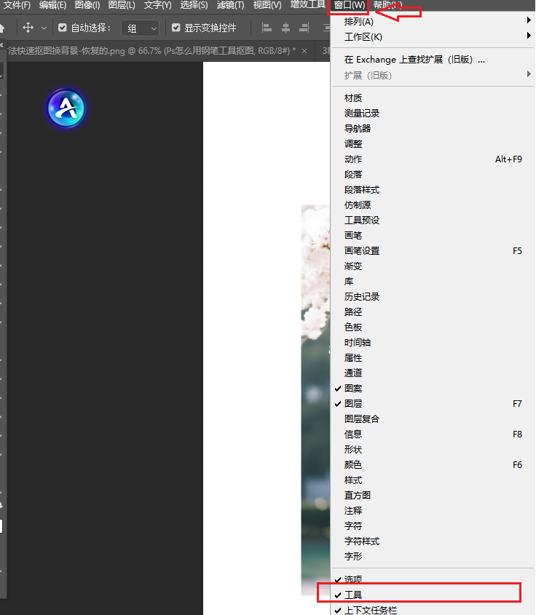
Task: Toggle the 自动选择 checkbox
Action: pyautogui.click(x=63, y=28)
